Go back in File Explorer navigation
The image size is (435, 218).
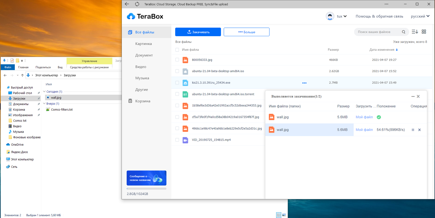(x=5, y=75)
